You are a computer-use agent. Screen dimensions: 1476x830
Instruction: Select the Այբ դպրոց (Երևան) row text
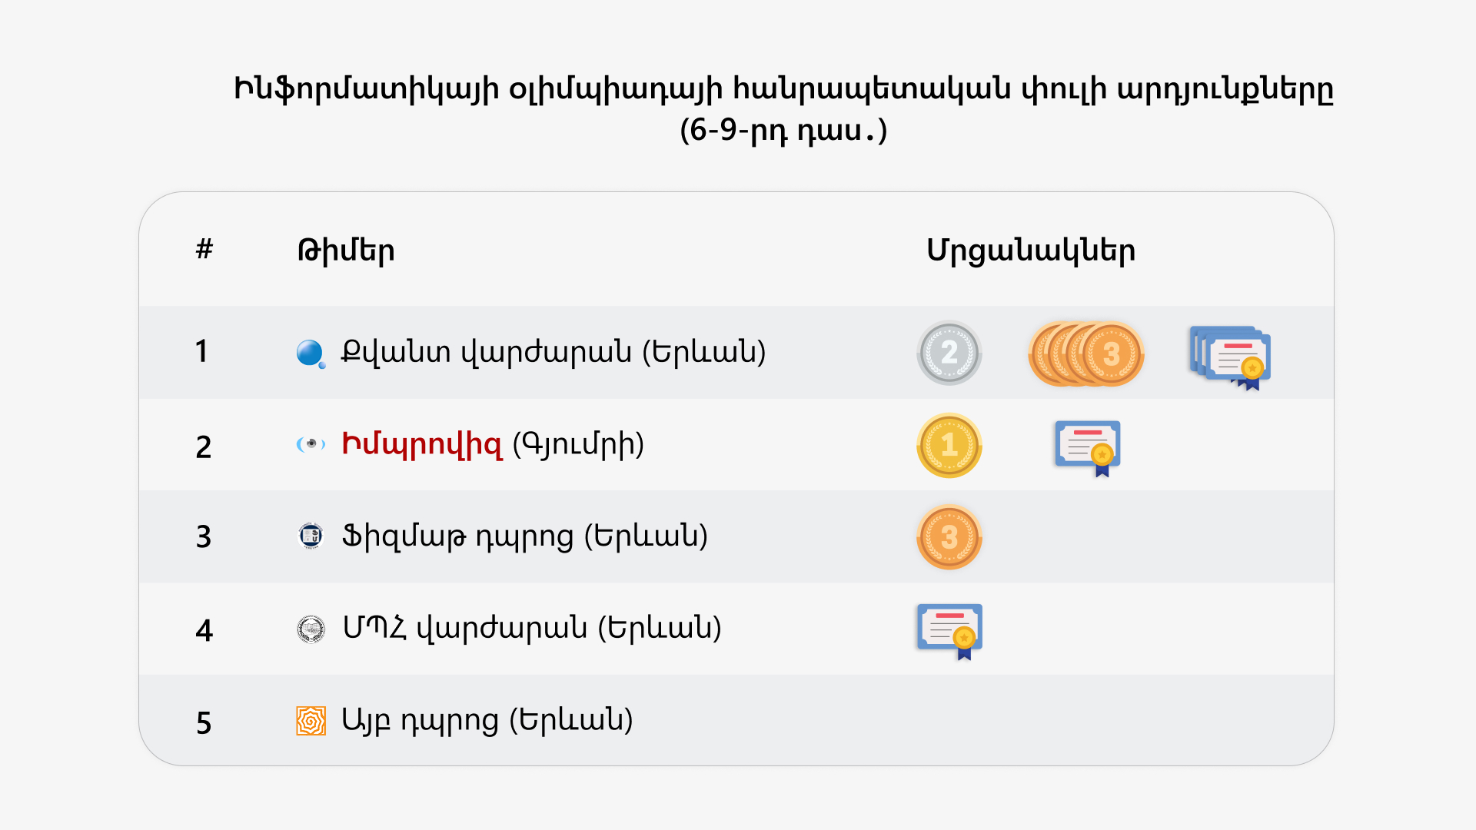[x=487, y=720]
